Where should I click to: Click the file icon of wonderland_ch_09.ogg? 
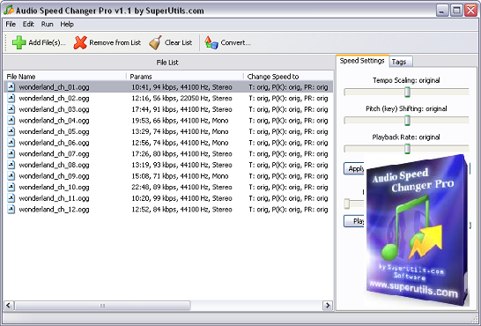11,176
